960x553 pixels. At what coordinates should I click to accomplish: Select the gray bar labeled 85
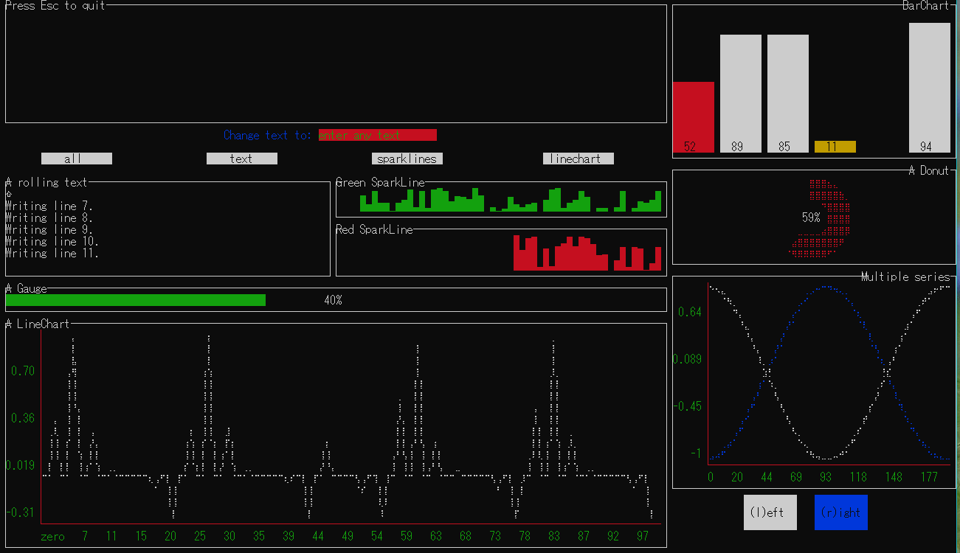point(788,94)
